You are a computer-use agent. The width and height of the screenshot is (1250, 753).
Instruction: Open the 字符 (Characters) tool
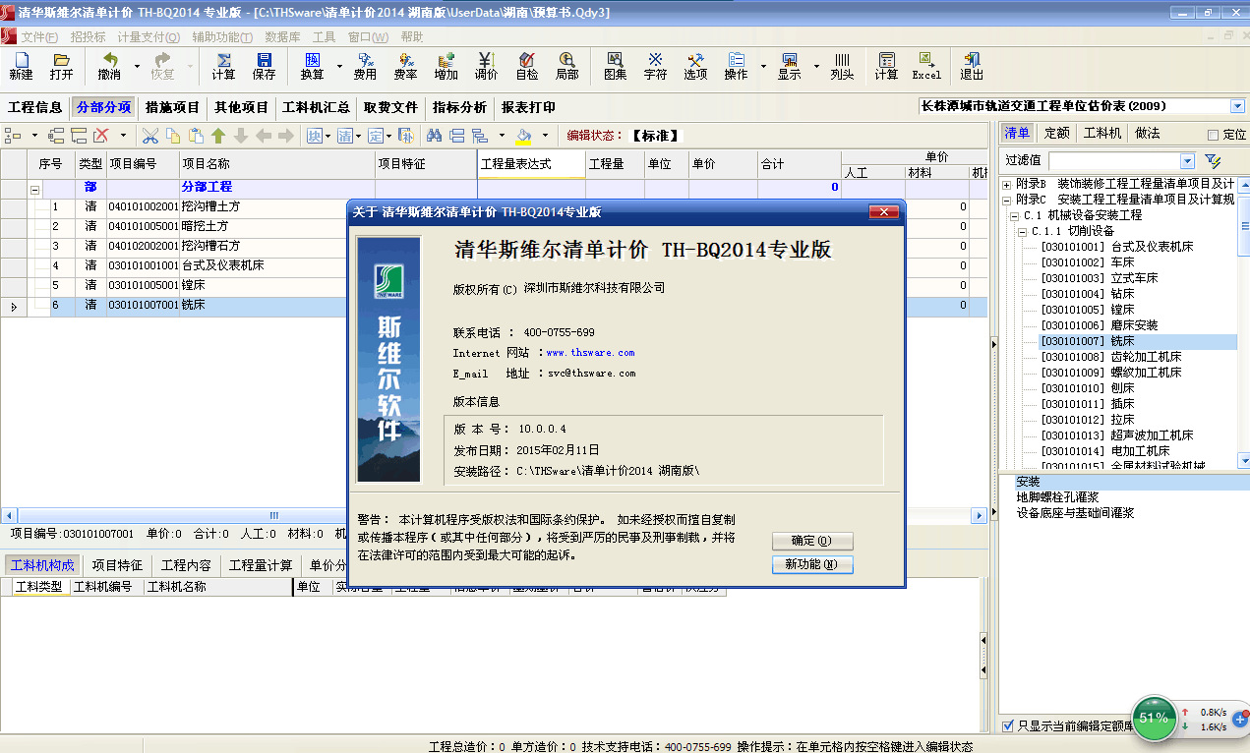(x=656, y=66)
